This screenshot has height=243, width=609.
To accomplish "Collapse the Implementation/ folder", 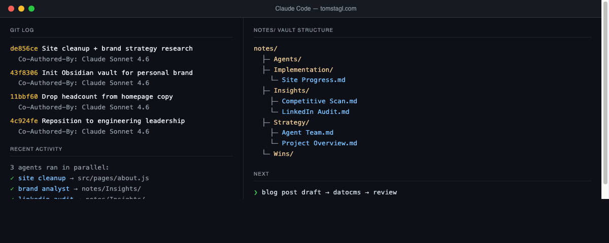I will (x=303, y=70).
